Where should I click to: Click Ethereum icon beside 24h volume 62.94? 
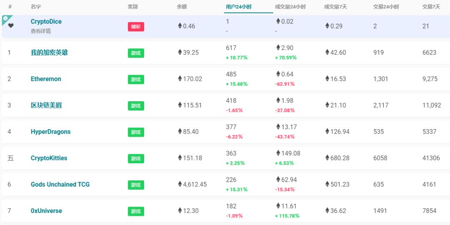[278, 179]
